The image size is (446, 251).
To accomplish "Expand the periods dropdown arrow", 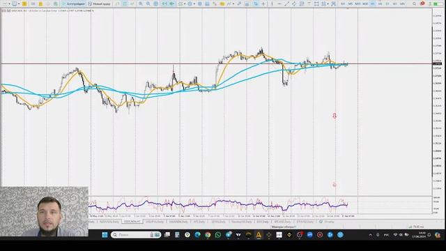I will tap(194, 3).
